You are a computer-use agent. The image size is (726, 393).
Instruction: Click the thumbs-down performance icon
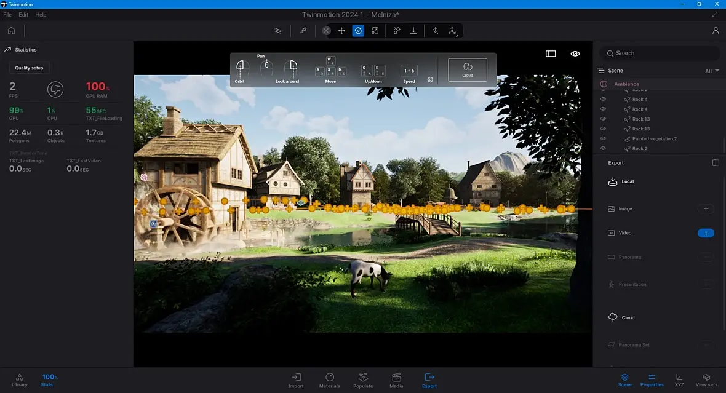[x=55, y=89]
